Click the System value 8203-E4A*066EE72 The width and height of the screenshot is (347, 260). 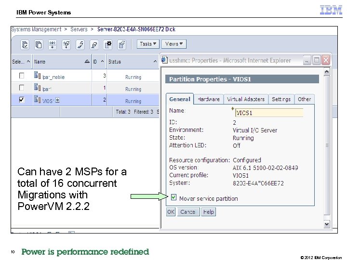pyautogui.click(x=258, y=183)
